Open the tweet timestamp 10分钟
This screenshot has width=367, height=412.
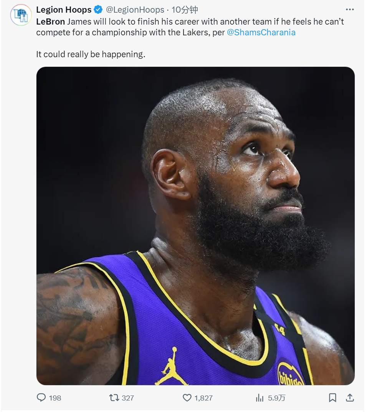point(185,10)
